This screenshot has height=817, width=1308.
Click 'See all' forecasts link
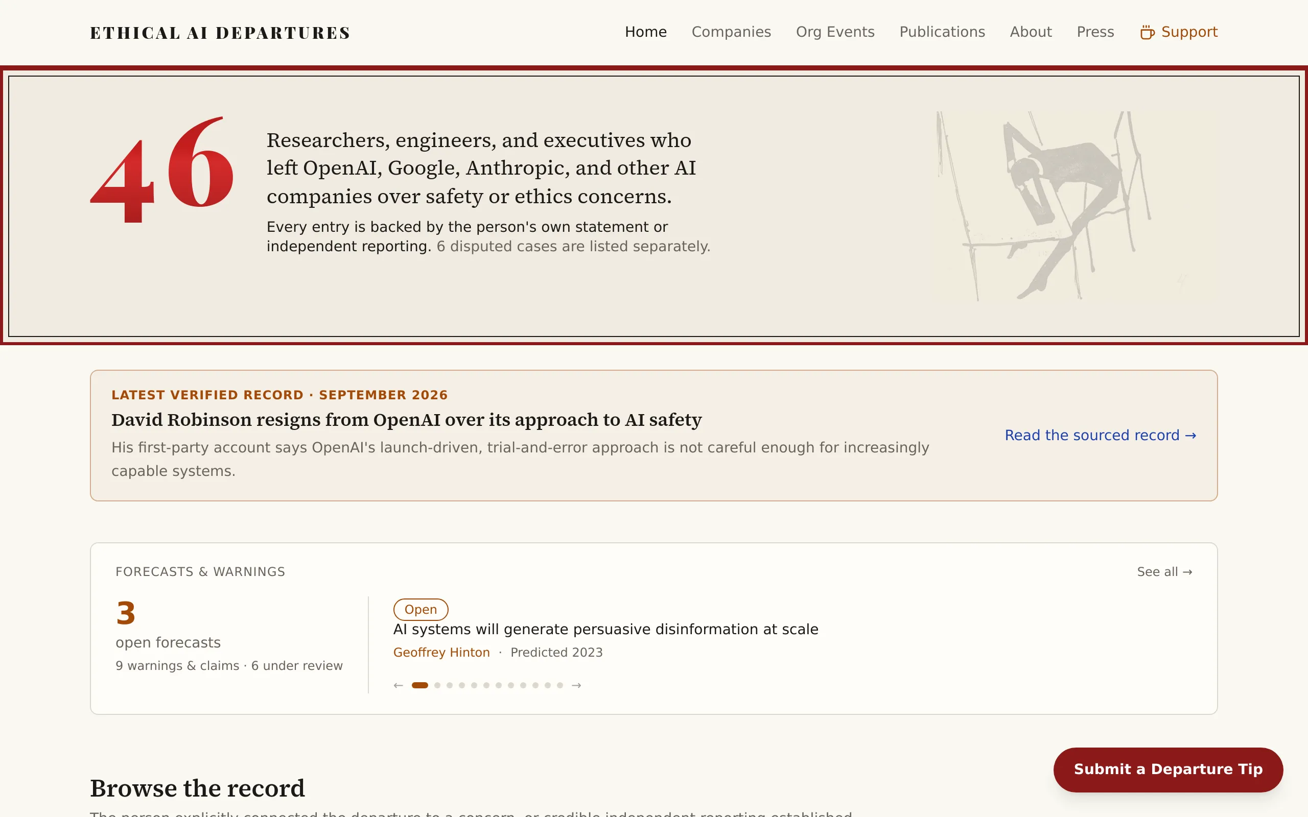pyautogui.click(x=1164, y=572)
